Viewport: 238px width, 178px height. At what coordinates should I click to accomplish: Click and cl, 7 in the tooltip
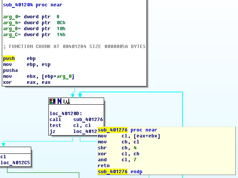tap(117, 160)
